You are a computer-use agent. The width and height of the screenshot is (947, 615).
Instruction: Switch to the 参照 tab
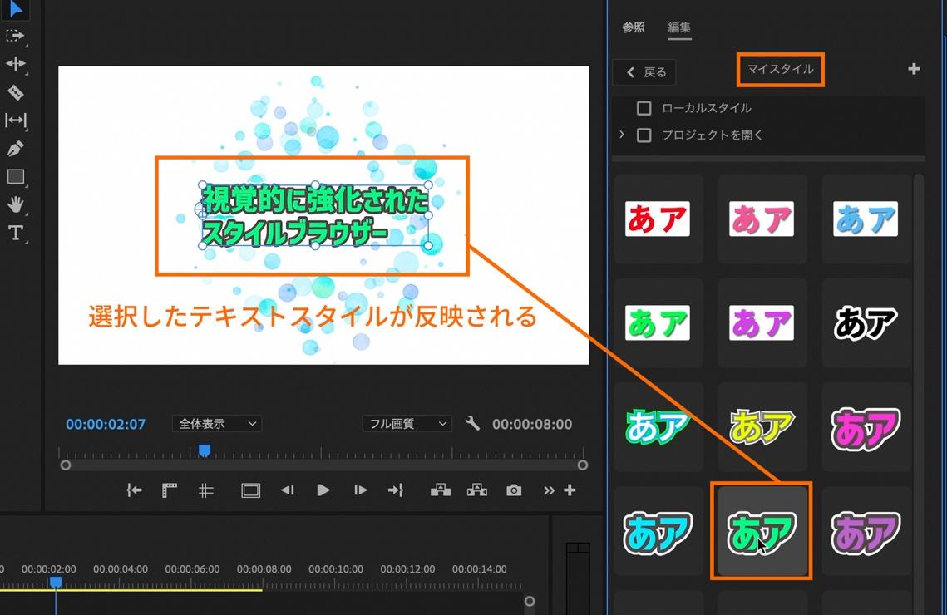pyautogui.click(x=634, y=27)
